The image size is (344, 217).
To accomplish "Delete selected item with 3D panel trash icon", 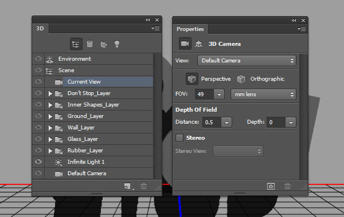I will tap(143, 186).
